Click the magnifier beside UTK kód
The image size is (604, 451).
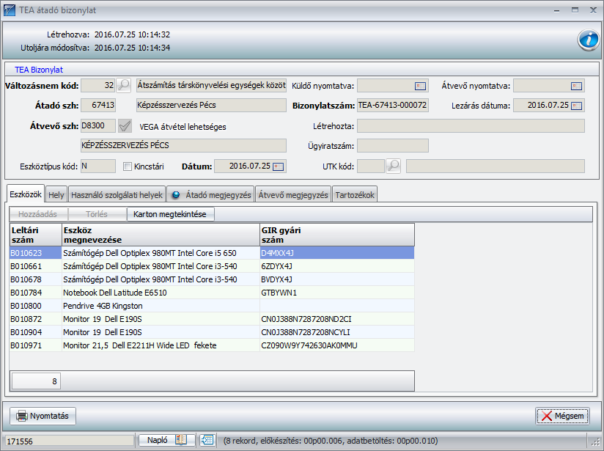pos(394,166)
